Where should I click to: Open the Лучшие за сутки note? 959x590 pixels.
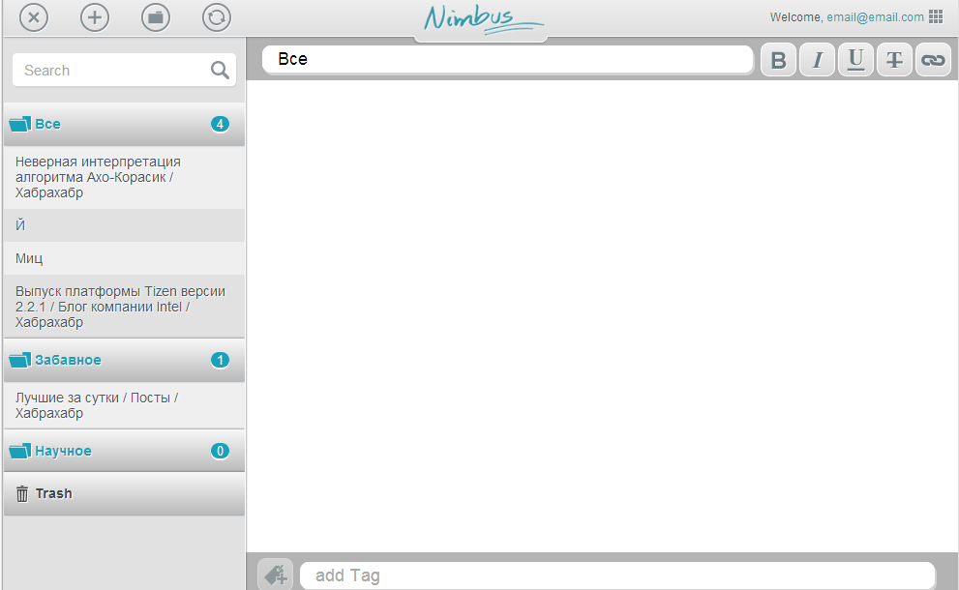(124, 405)
